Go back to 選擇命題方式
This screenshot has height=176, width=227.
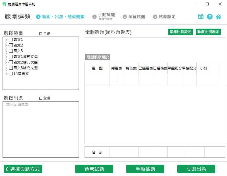pos(23,169)
